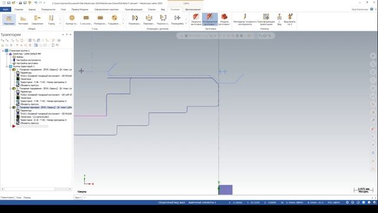378x213 pixels.
Task: Open the quick access toolbar customize dropdown
Action: coord(44,3)
